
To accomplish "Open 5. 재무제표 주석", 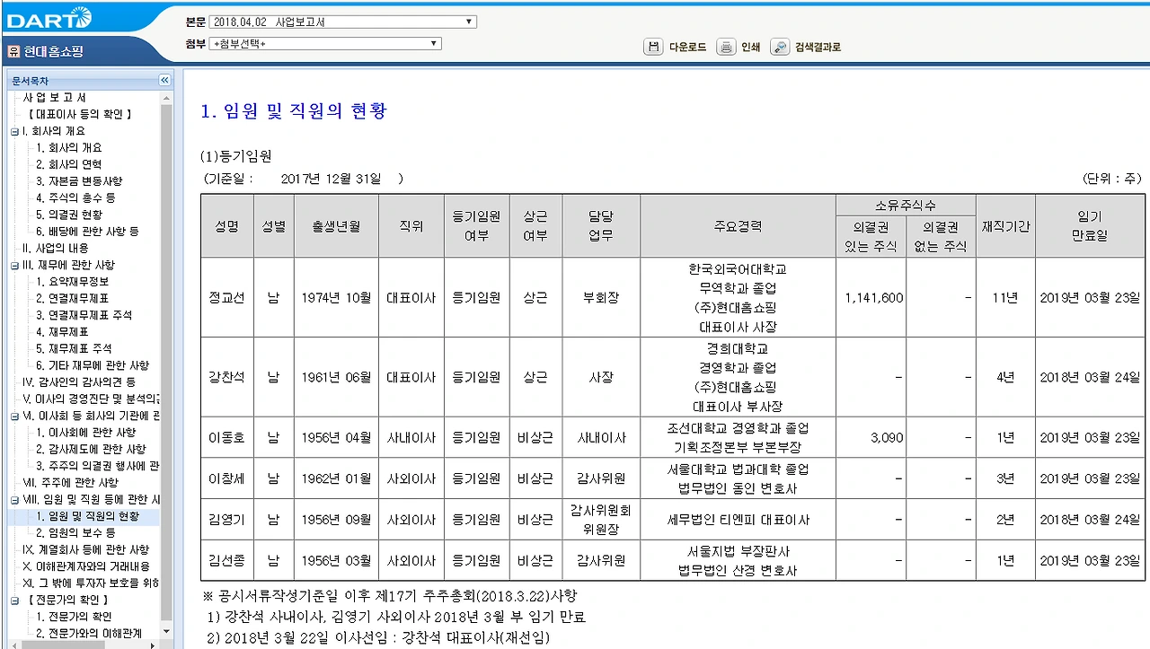I will tap(74, 348).
